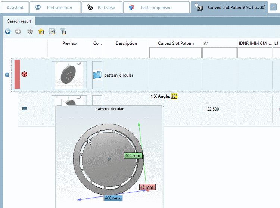Switch to the Part view tab
The width and height of the screenshot is (280, 208).
coord(102,7)
